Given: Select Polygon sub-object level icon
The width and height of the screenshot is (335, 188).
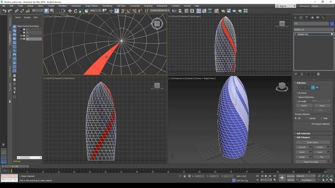Looking at the screenshot, I should point(313,87).
